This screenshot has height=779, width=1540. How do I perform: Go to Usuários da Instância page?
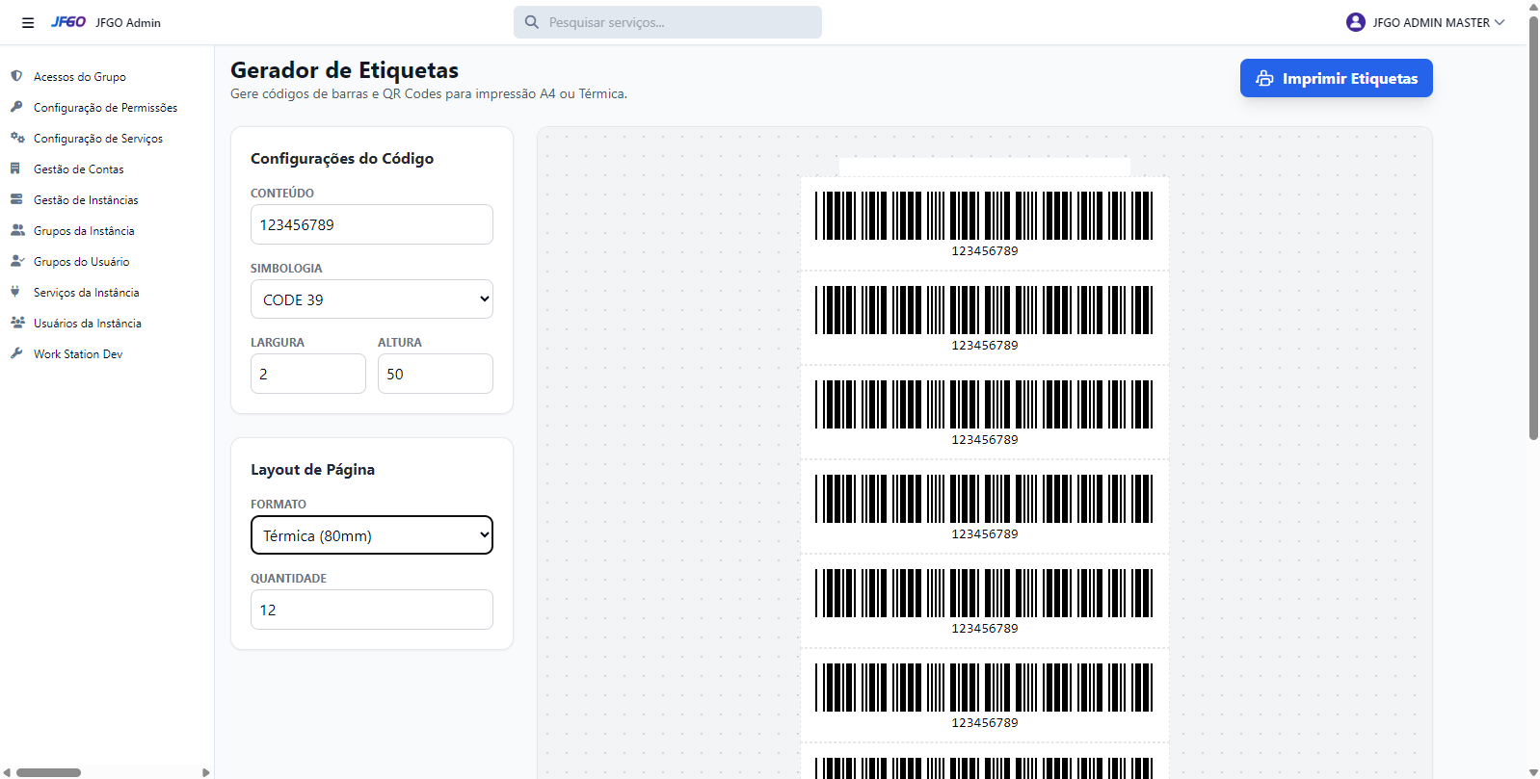coord(87,324)
